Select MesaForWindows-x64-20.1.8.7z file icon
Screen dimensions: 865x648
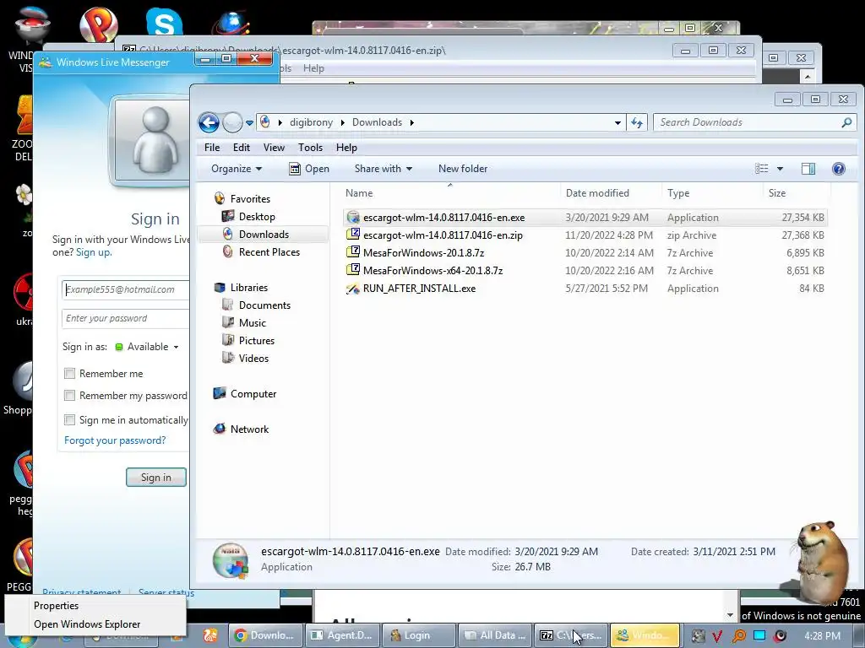353,270
